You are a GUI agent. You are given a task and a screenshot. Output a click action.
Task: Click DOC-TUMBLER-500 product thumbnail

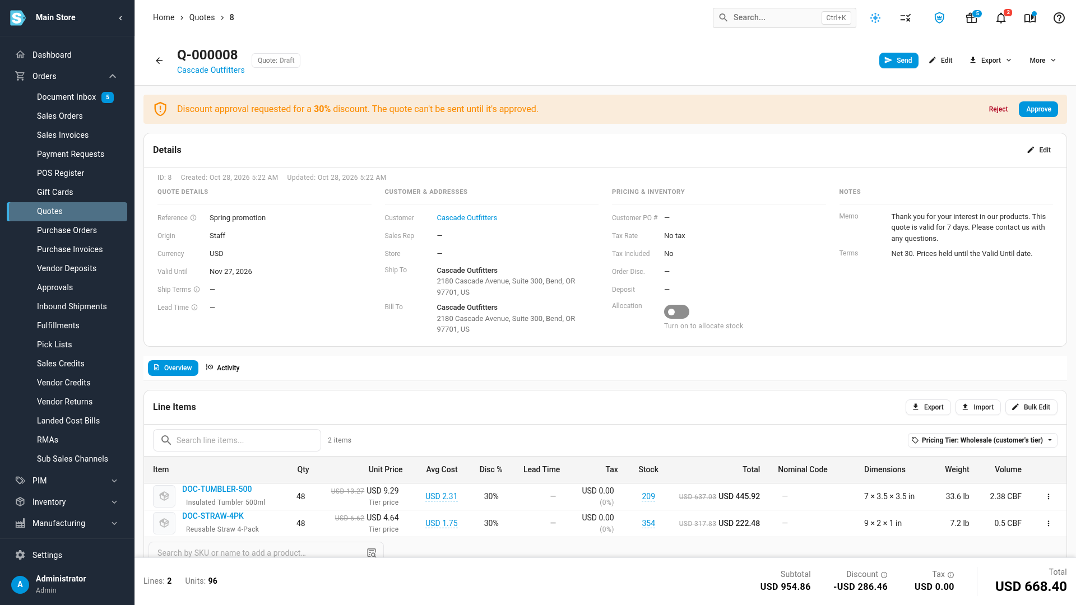pyautogui.click(x=164, y=496)
